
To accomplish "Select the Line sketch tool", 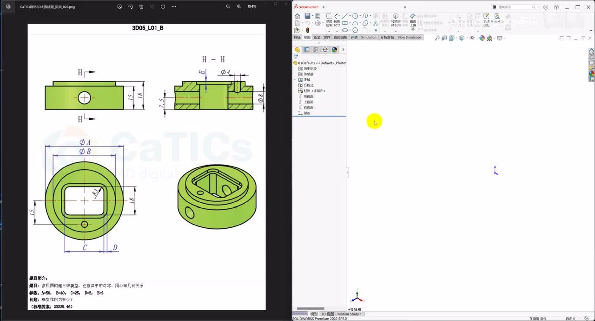I will [x=344, y=16].
